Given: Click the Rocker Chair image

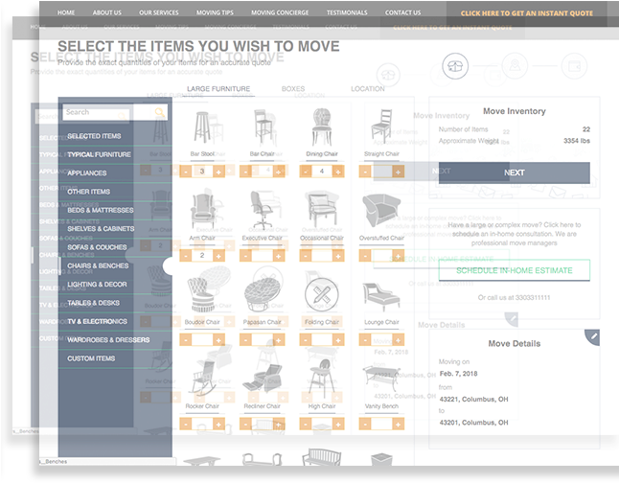Looking at the screenshot, I should click(x=203, y=378).
